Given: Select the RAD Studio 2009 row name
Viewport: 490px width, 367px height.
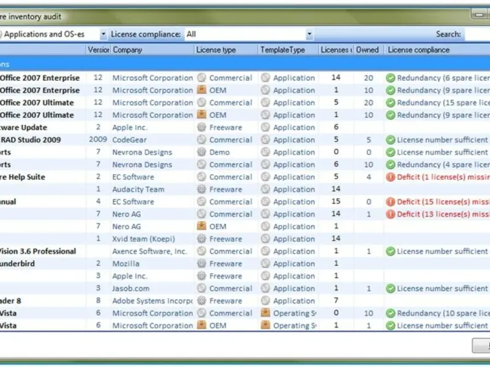Looking at the screenshot, I should point(31,140).
